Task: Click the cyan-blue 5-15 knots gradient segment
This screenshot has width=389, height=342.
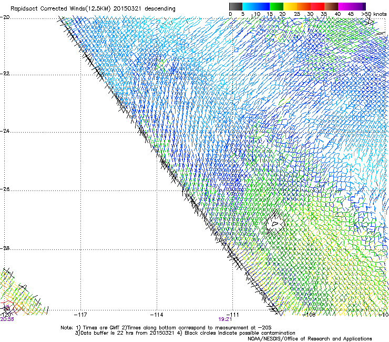Action: point(256,6)
